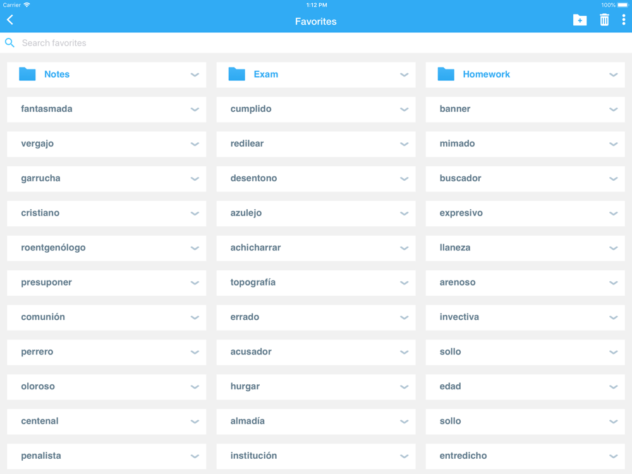
Task: Open the Notes folder label
Action: click(57, 74)
